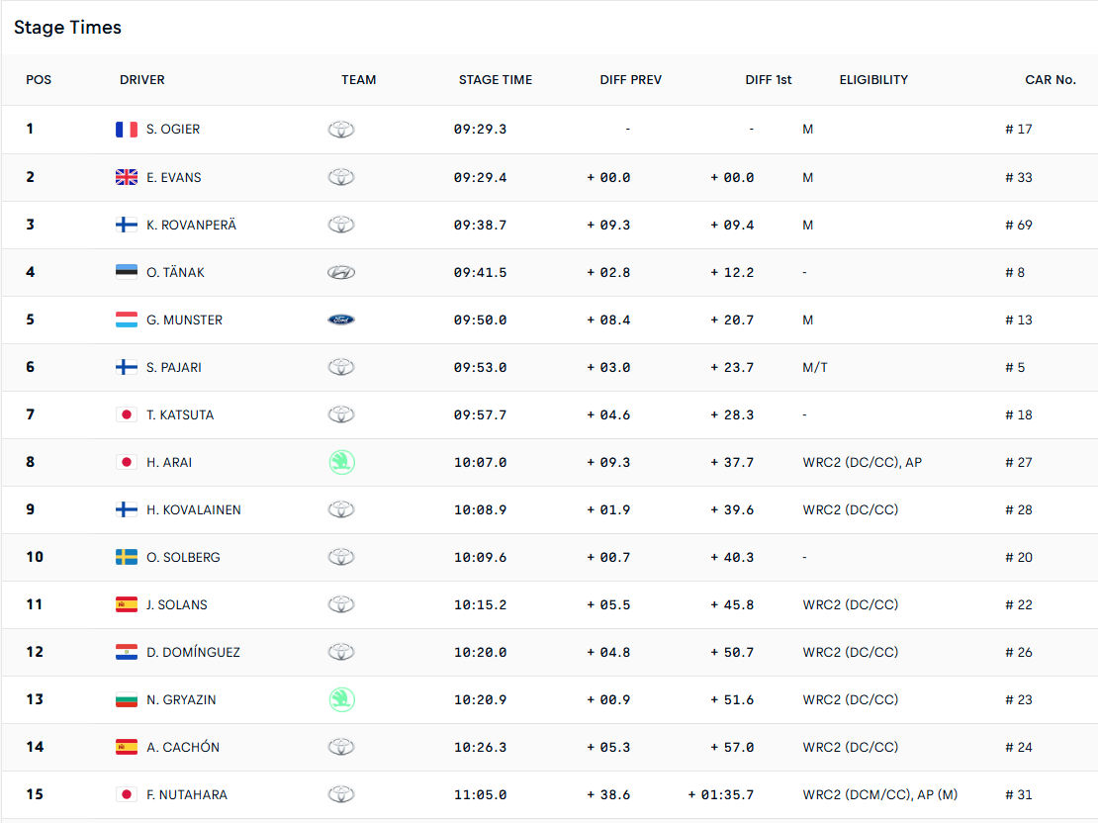Viewport: 1098px width, 823px height.
Task: Click the ELIGIBILITY column header
Action: coord(873,80)
